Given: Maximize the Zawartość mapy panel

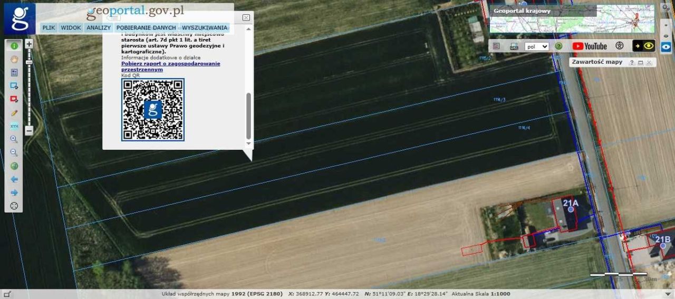Looking at the screenshot, I should click(640, 62).
